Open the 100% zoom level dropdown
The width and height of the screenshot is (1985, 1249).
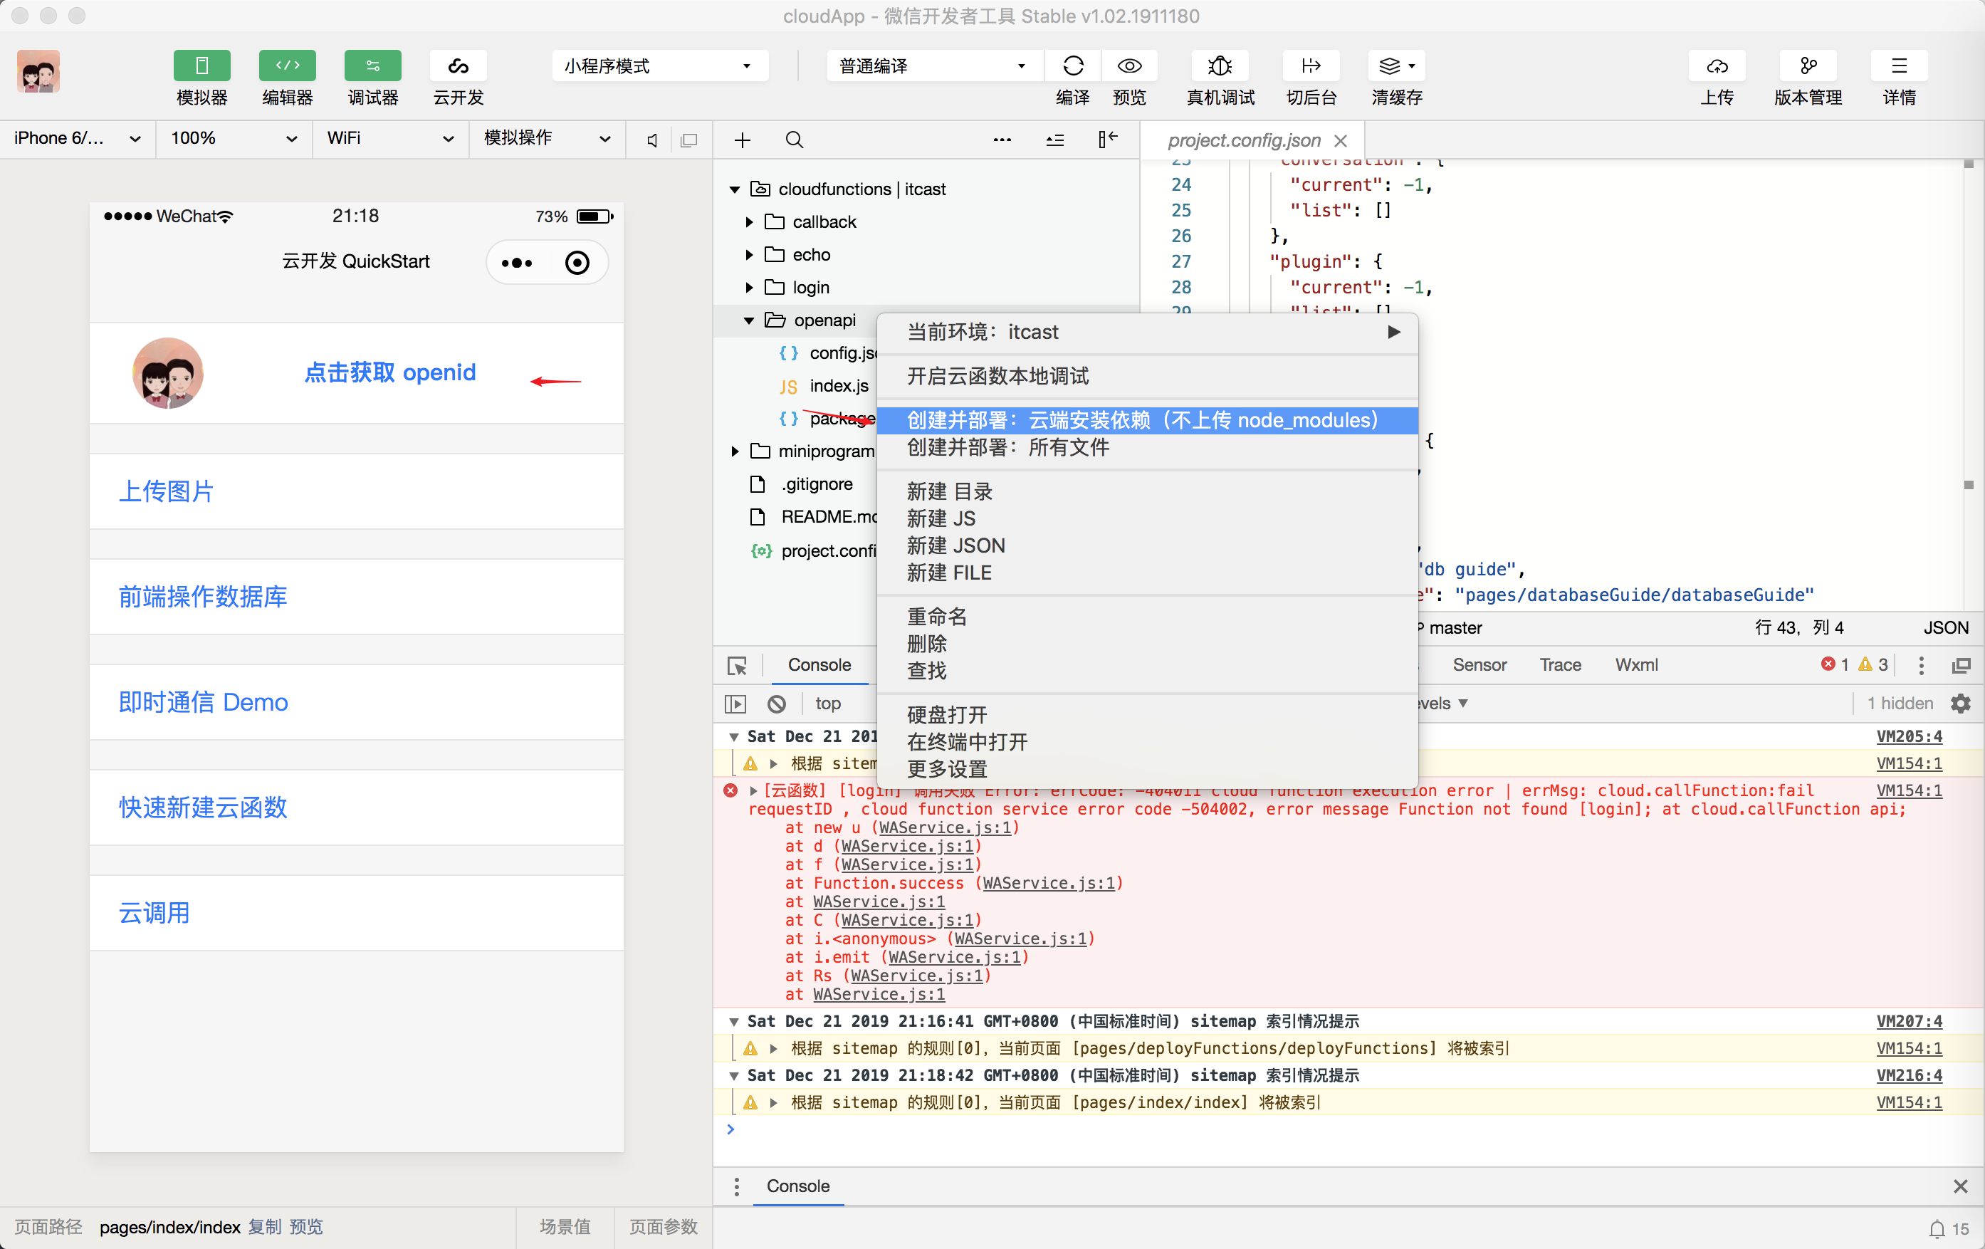click(x=234, y=139)
